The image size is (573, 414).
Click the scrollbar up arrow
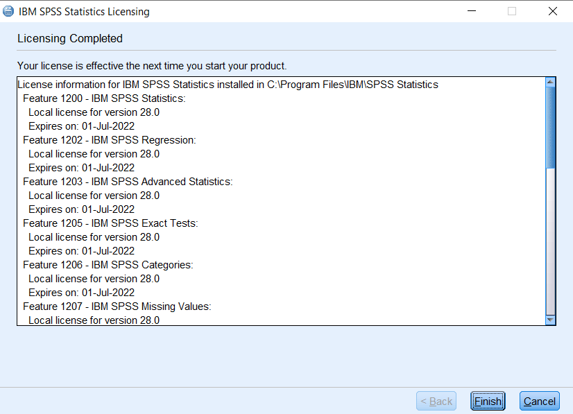pos(550,83)
